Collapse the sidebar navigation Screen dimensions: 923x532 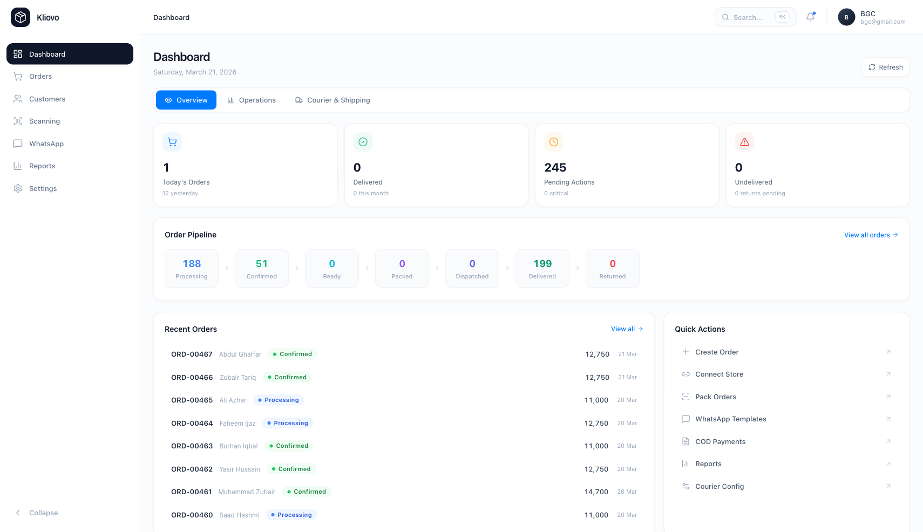[x=43, y=513]
